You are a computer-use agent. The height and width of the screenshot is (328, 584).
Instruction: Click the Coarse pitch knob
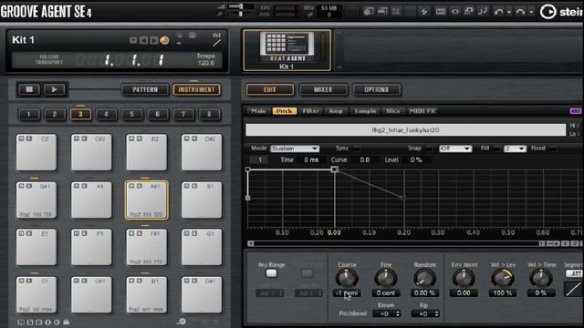347,278
